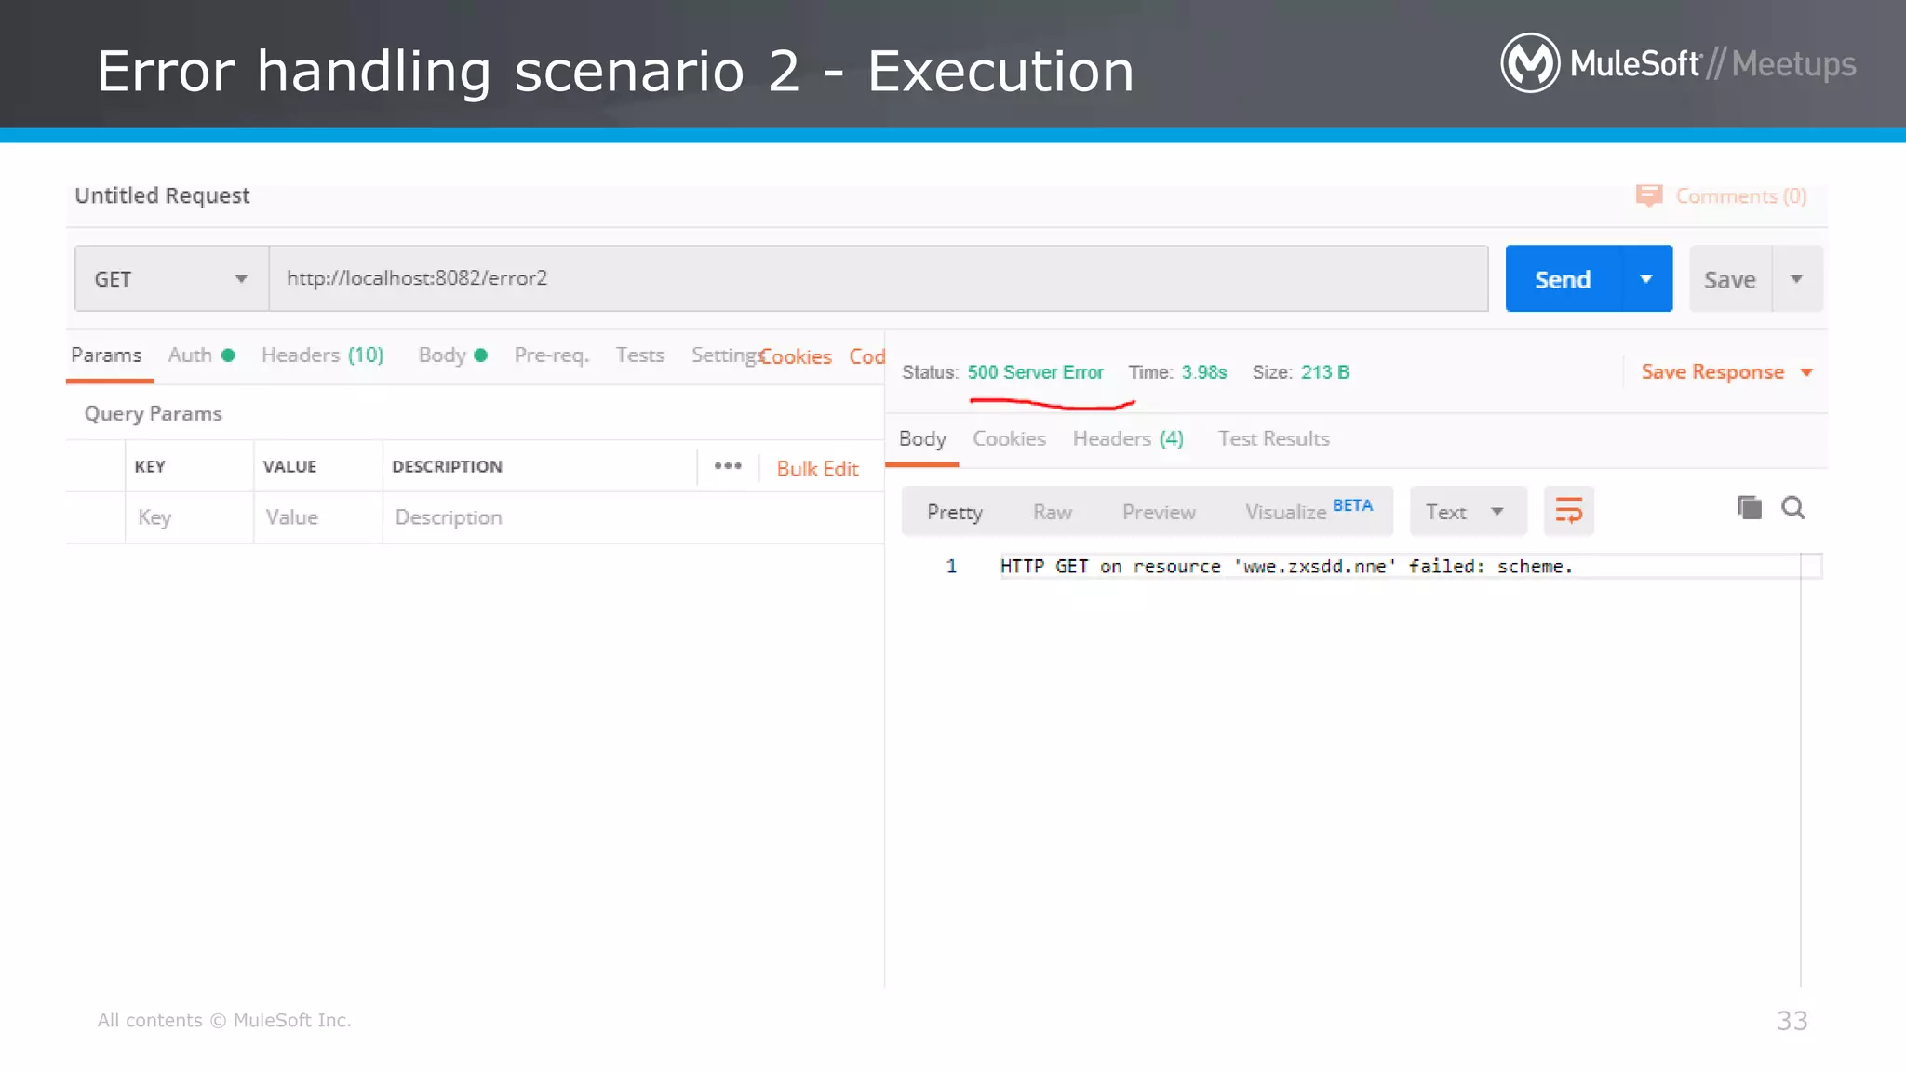Open the response Cookies tab
This screenshot has width=1906, height=1072.
tap(1009, 439)
